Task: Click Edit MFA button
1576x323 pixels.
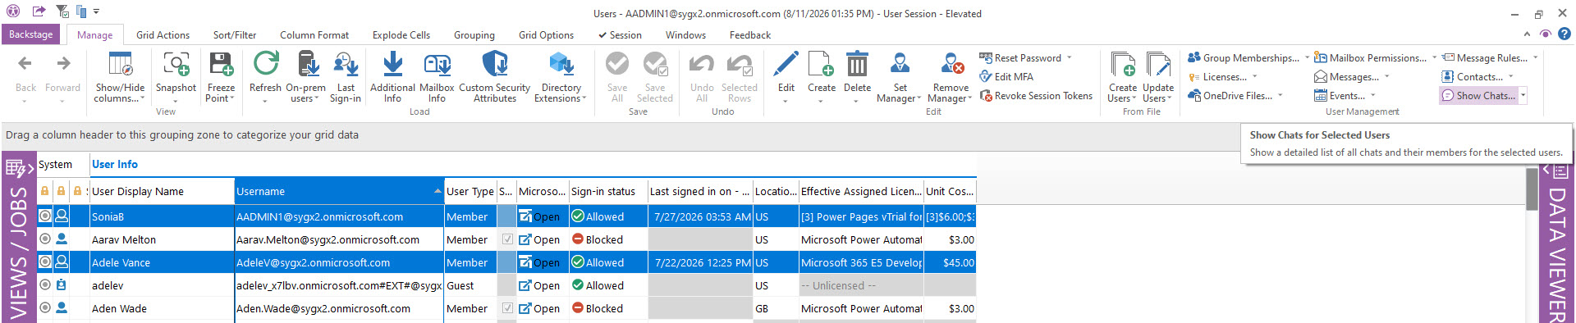Action: click(1006, 77)
